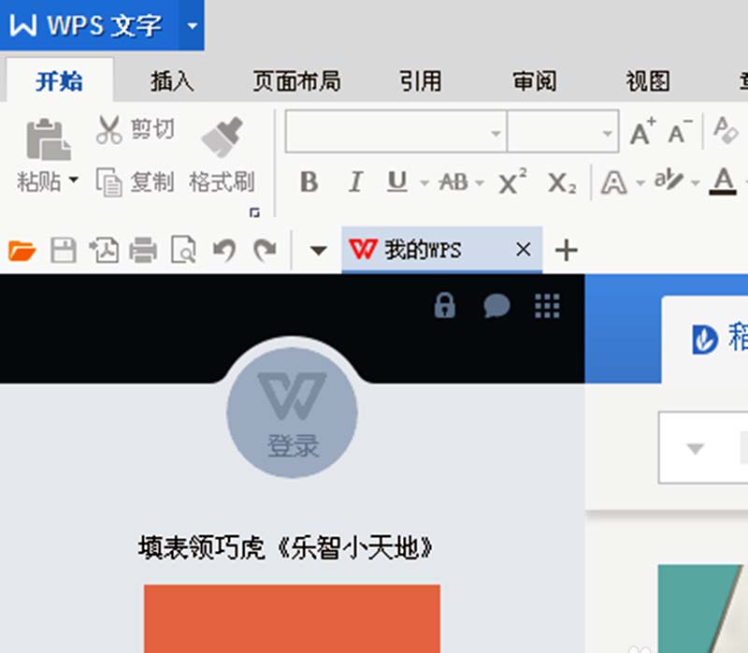The width and height of the screenshot is (748, 653).
Task: Open the apps grid icon near top right
Action: click(546, 306)
